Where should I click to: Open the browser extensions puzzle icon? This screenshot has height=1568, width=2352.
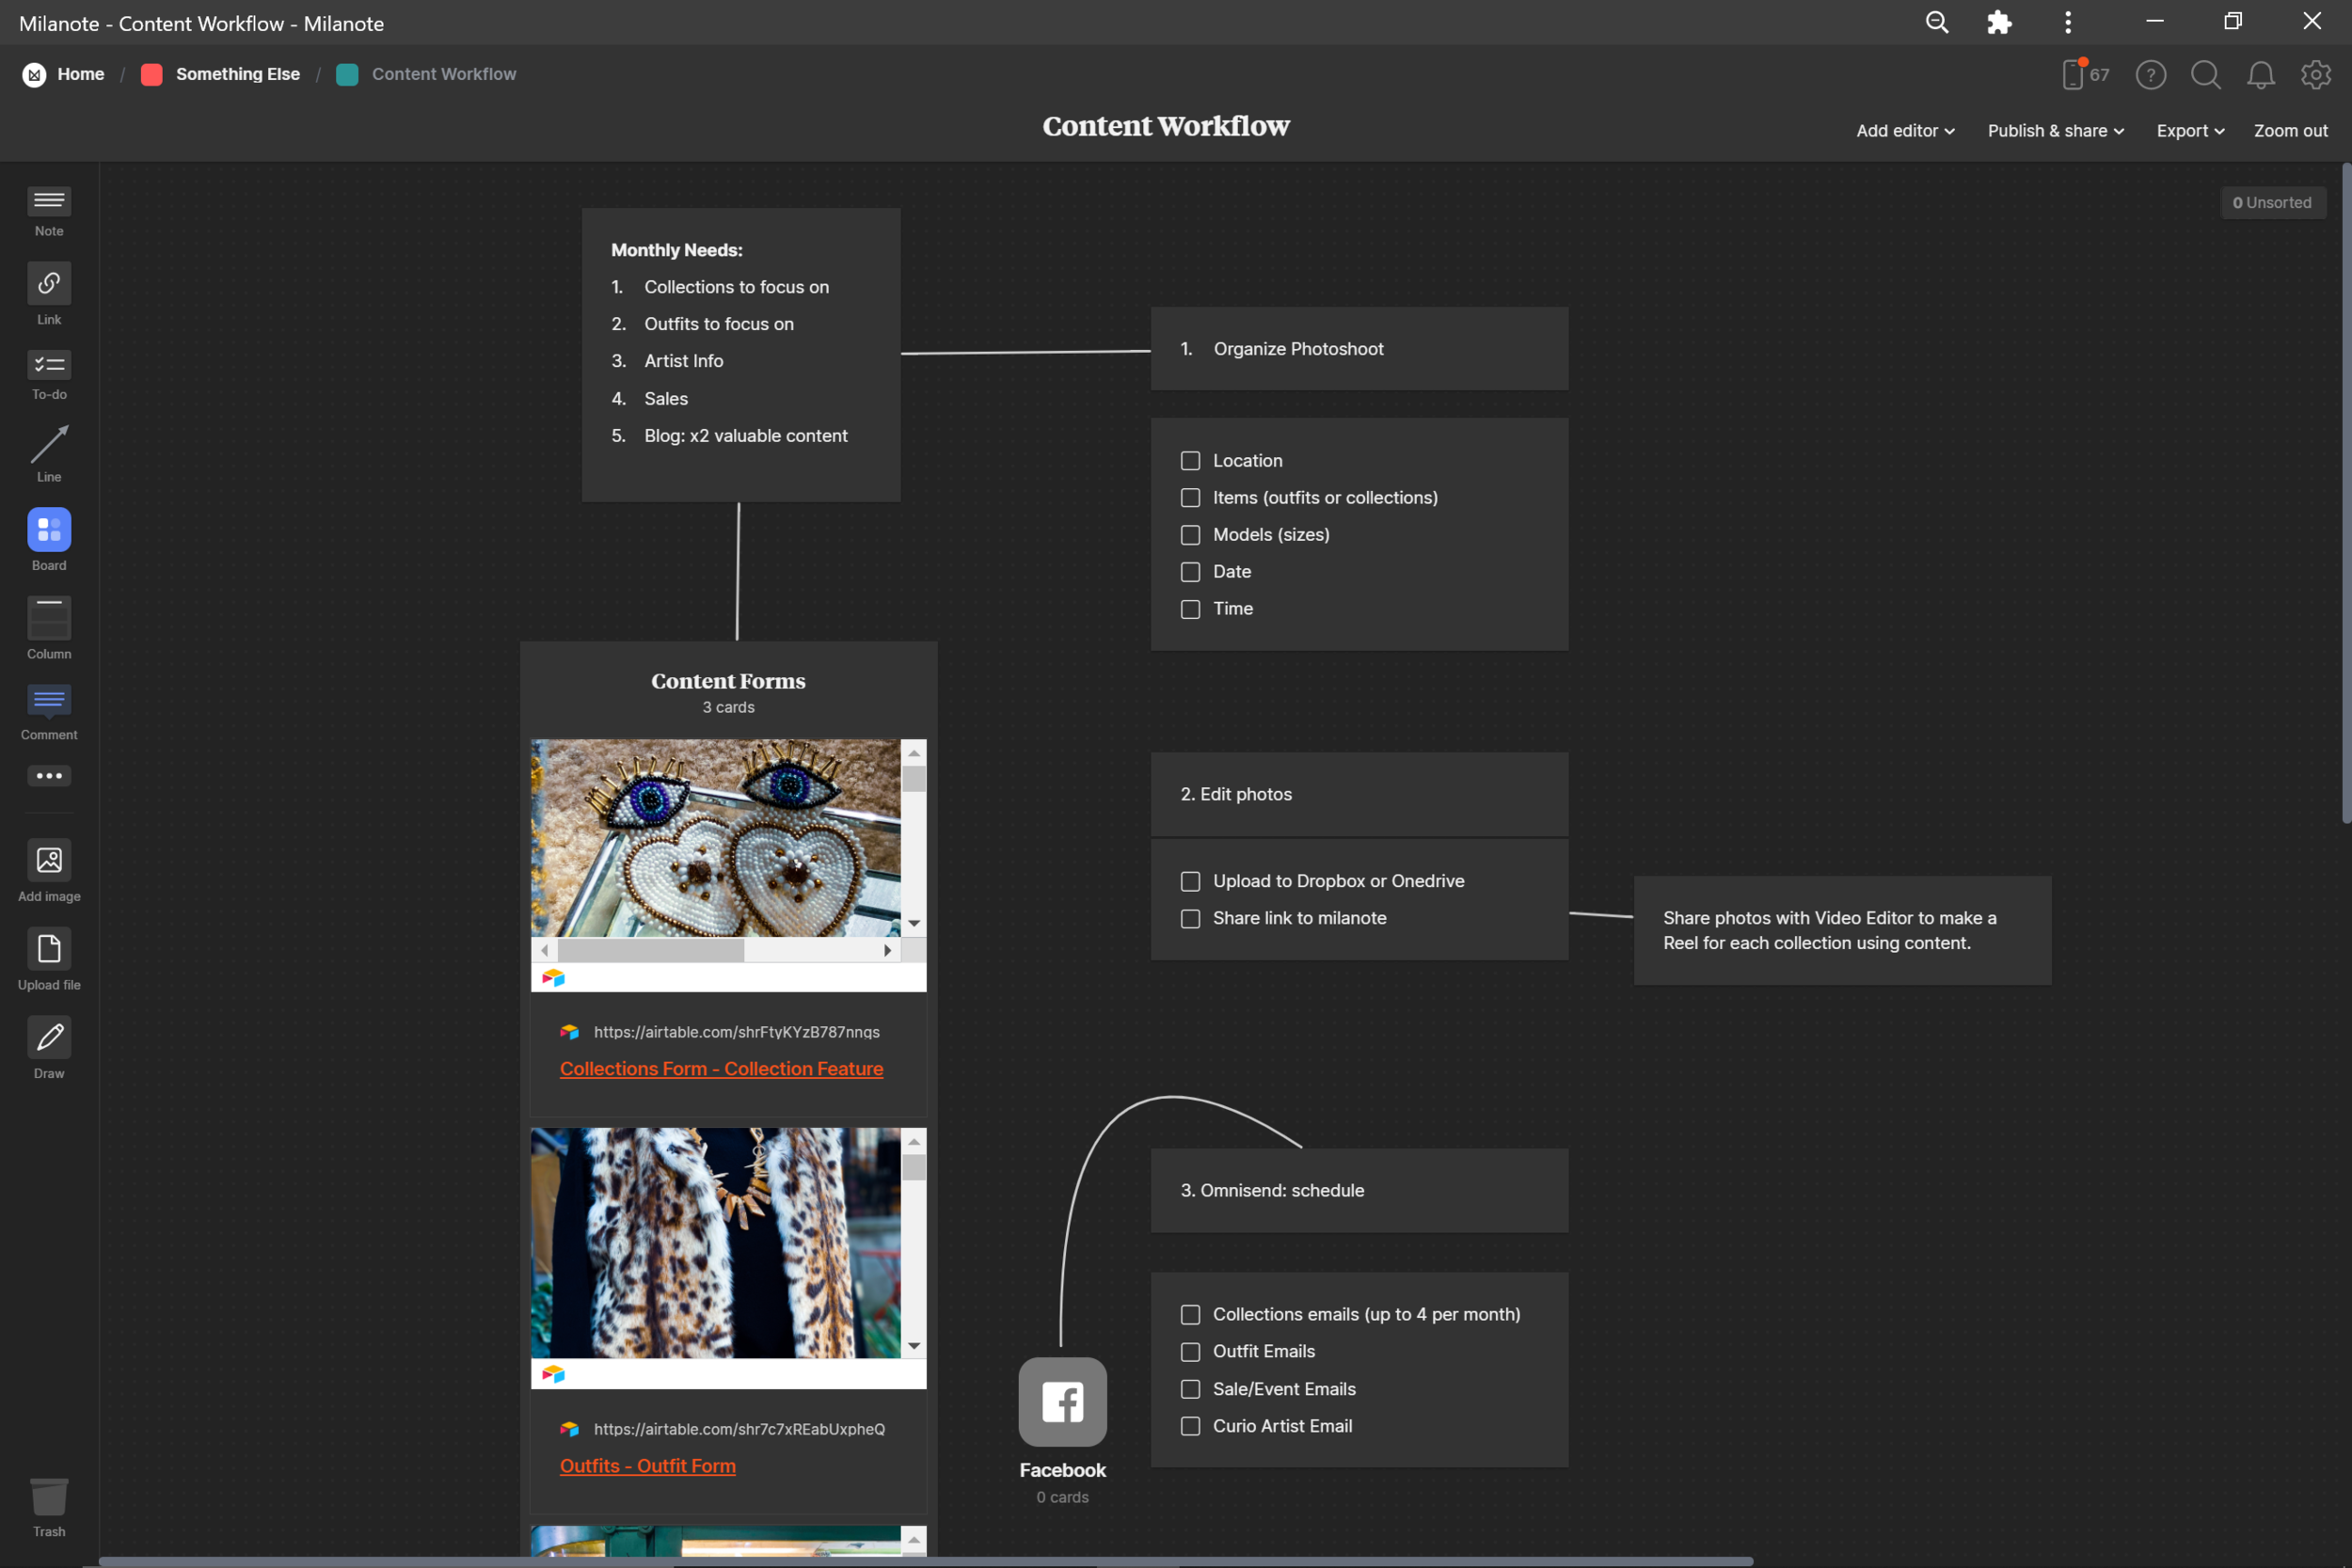tap(1998, 22)
